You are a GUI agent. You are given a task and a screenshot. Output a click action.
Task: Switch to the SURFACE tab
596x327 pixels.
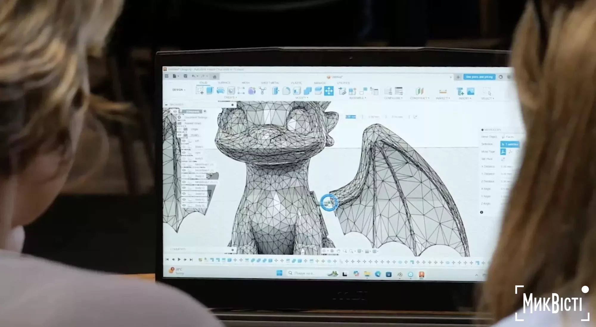point(224,83)
